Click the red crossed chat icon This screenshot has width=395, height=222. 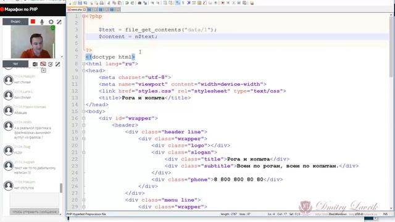point(43,64)
